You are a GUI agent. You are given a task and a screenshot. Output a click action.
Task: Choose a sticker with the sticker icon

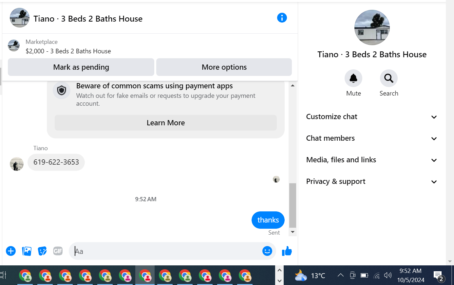point(42,251)
